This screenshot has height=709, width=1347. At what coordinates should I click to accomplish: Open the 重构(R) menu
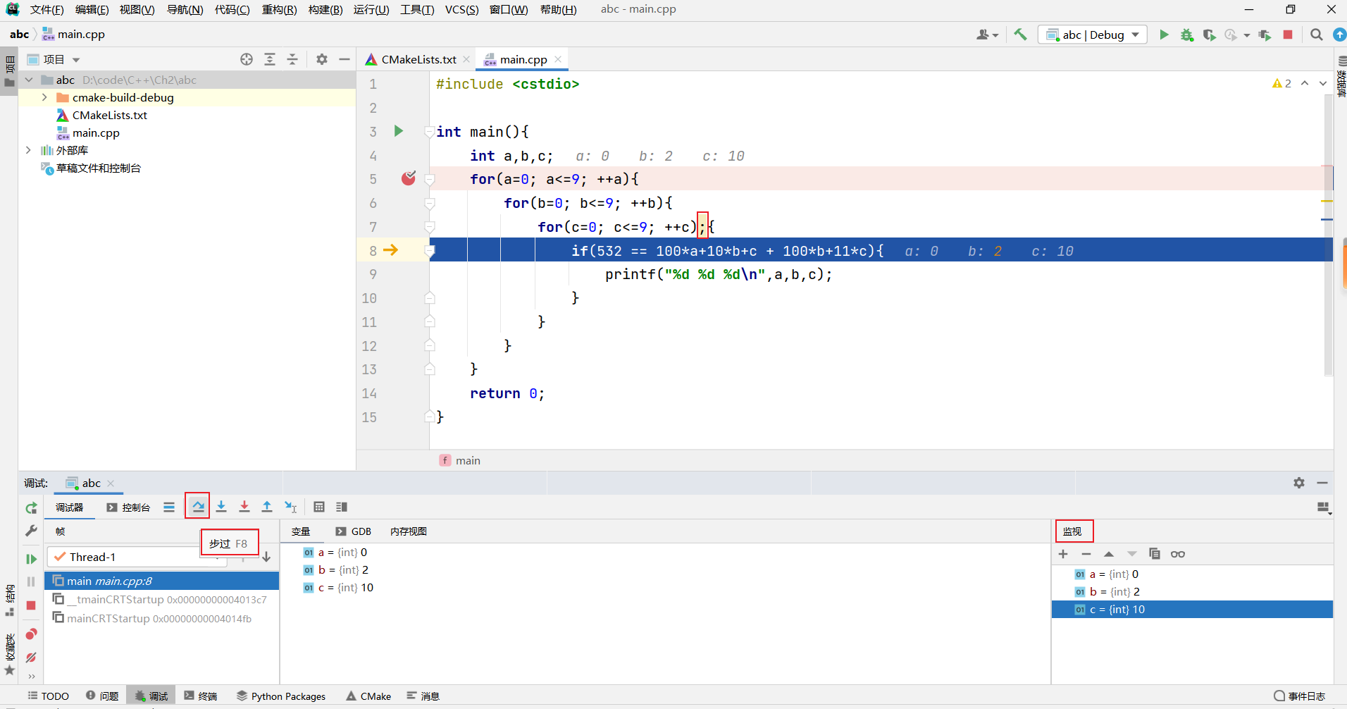tap(279, 9)
